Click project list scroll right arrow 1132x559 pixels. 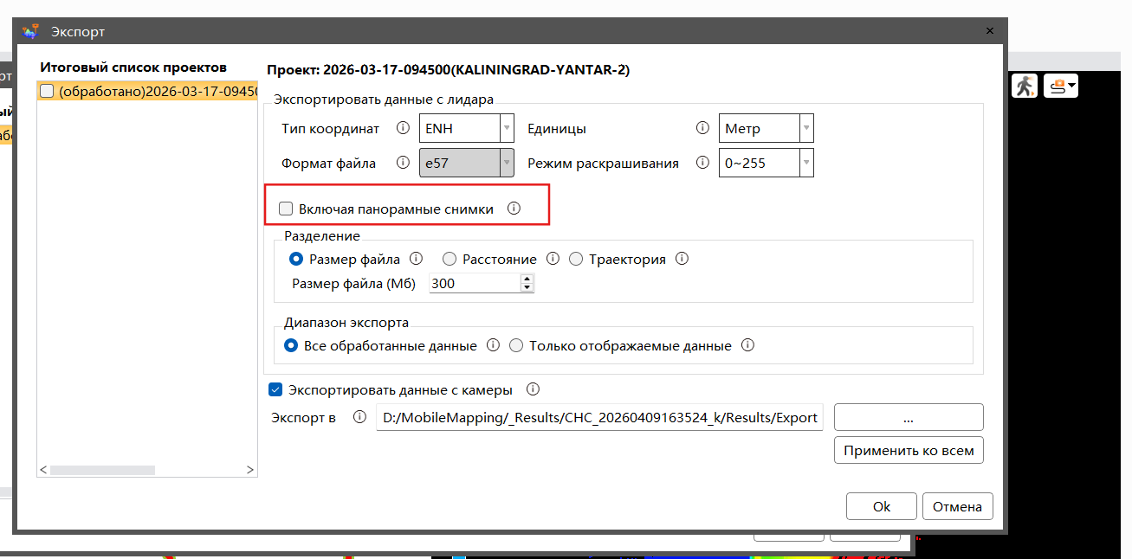coord(250,470)
